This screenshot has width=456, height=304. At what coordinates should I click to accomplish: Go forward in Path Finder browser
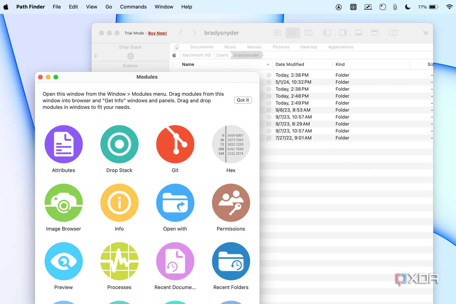coord(195,33)
